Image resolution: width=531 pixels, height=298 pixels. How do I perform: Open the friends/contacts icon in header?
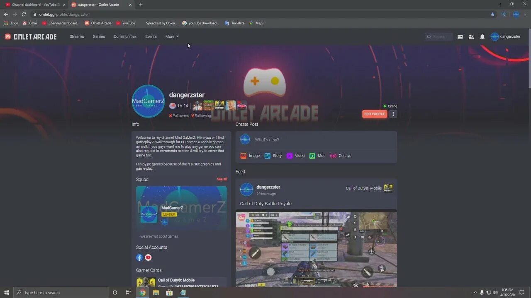pos(471,37)
